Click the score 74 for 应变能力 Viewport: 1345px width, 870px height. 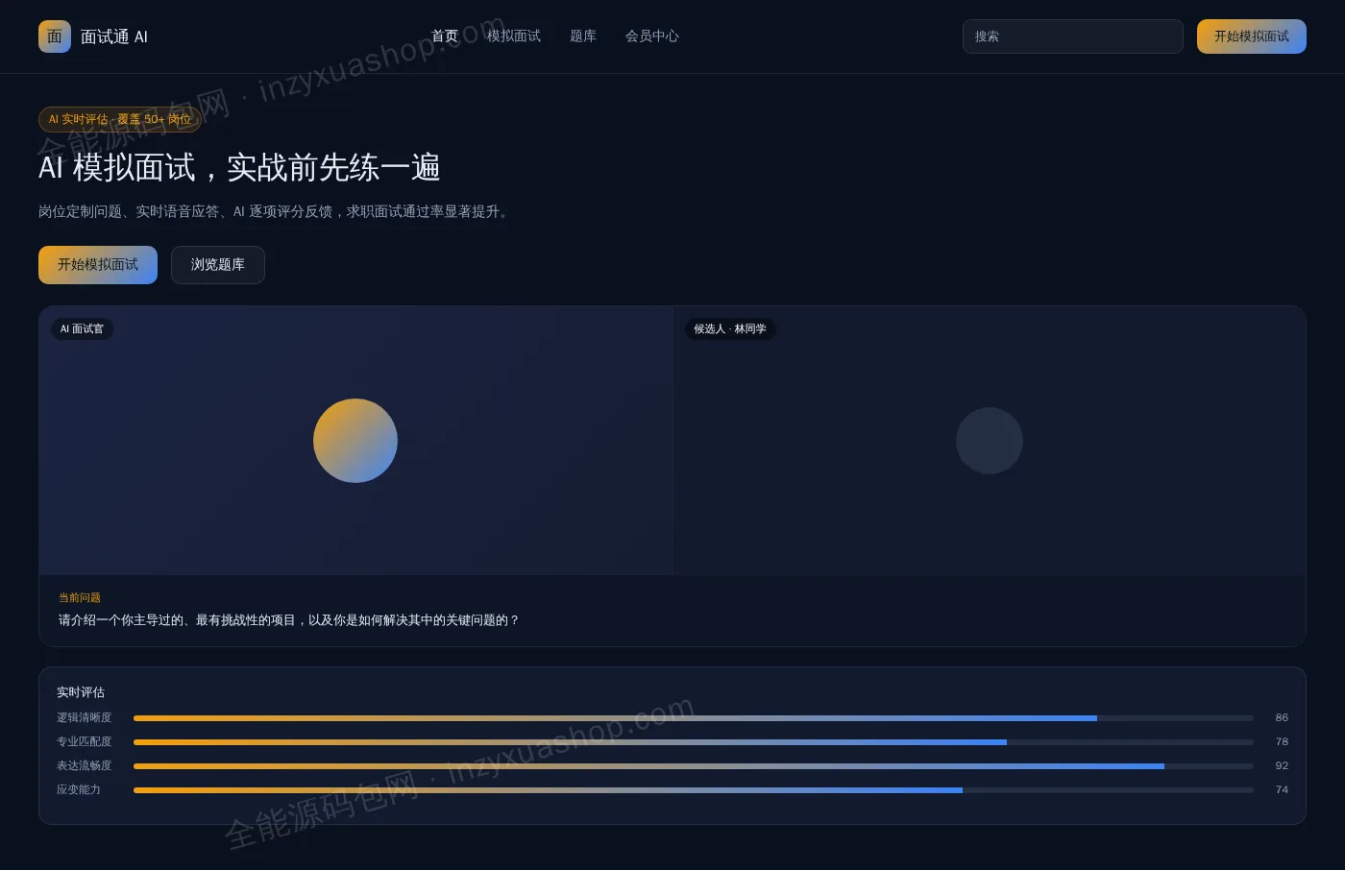click(x=1282, y=790)
